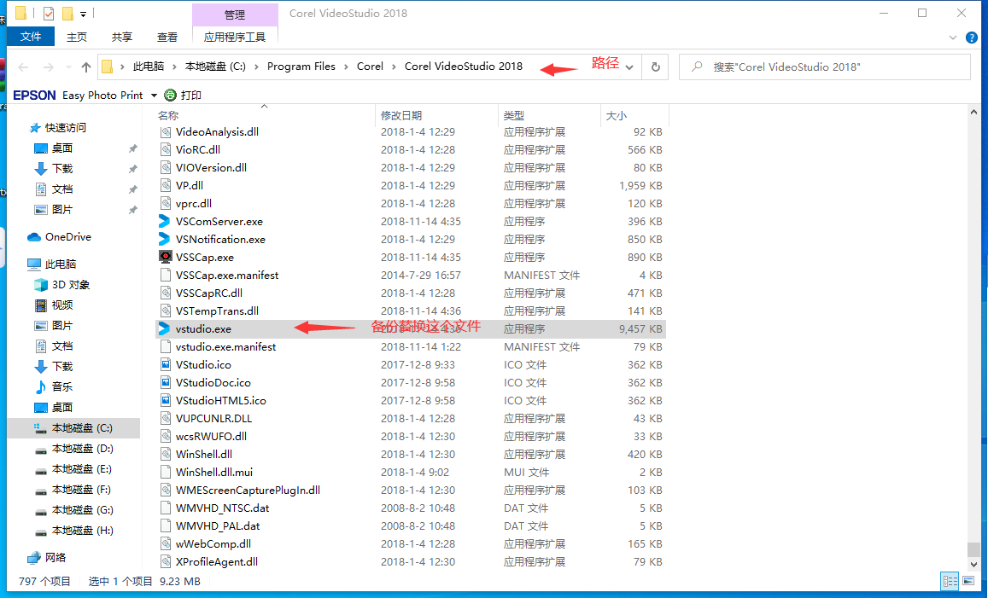Click the VStudio.ico file icon
The image size is (988, 598).
tap(165, 364)
